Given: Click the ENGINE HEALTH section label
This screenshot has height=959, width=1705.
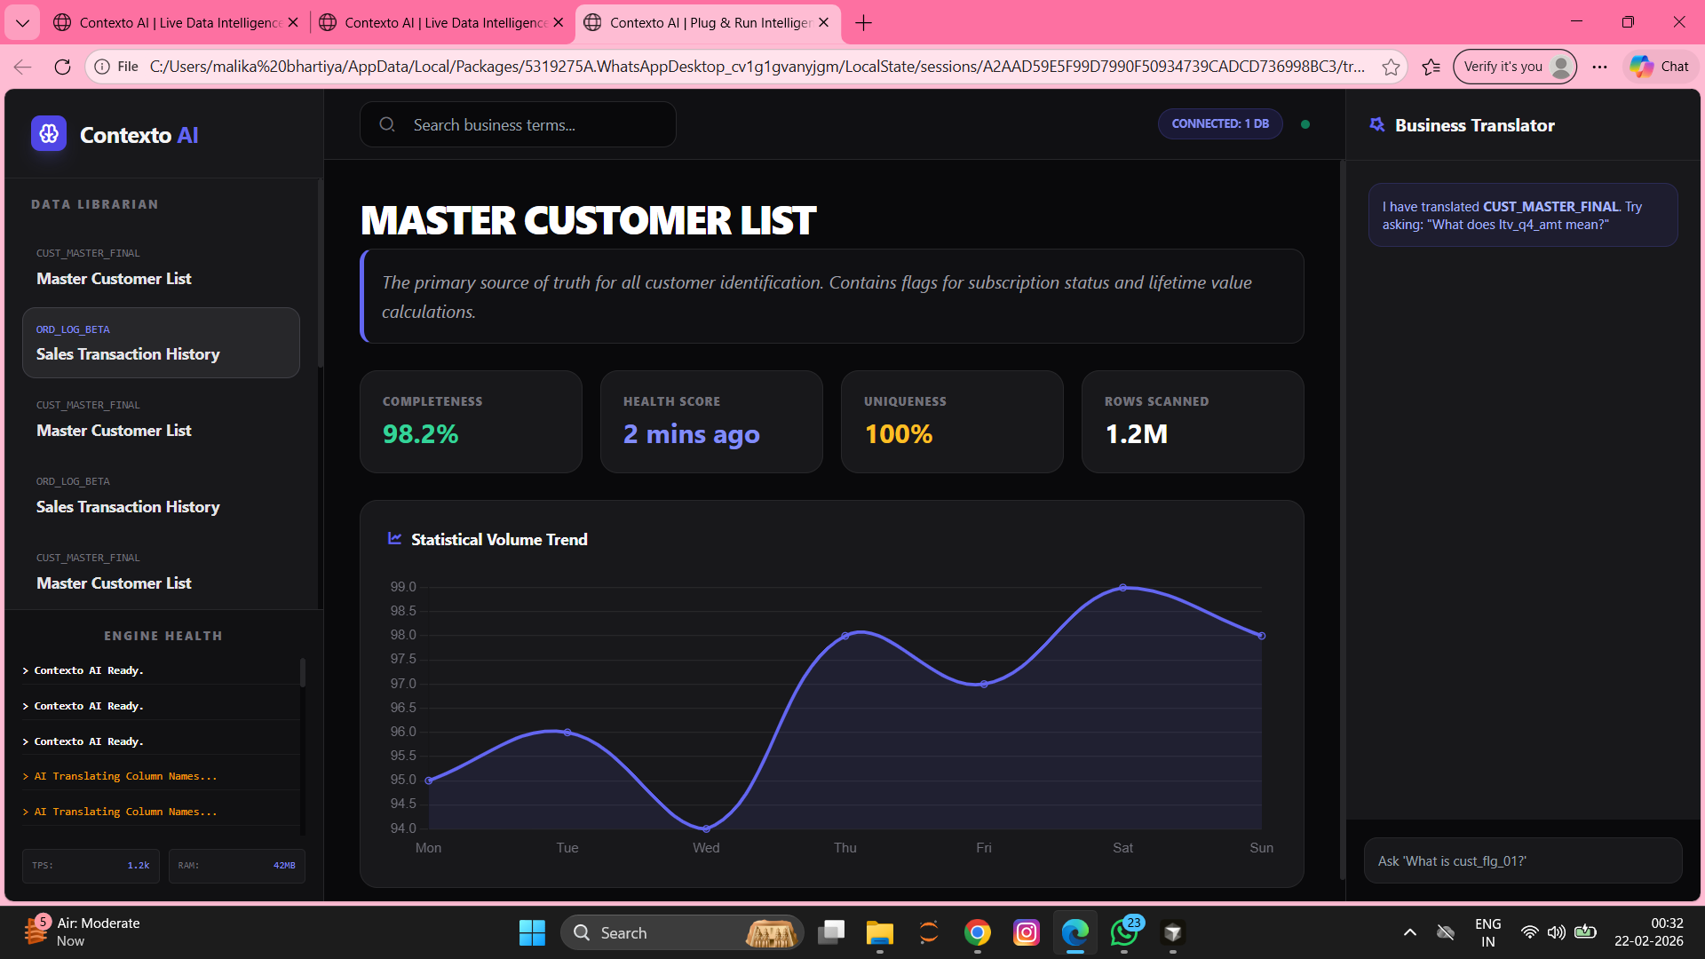Looking at the screenshot, I should point(163,636).
